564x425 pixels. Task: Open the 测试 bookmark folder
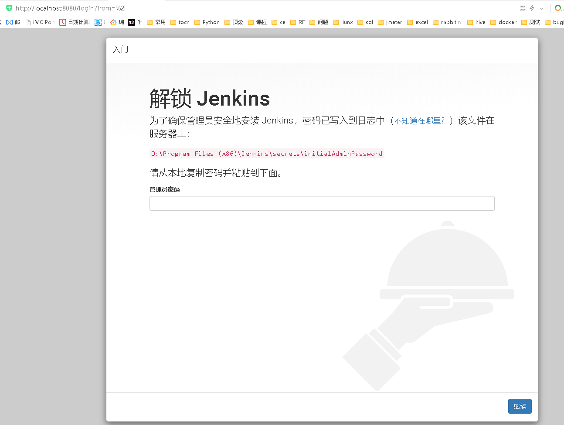click(531, 22)
